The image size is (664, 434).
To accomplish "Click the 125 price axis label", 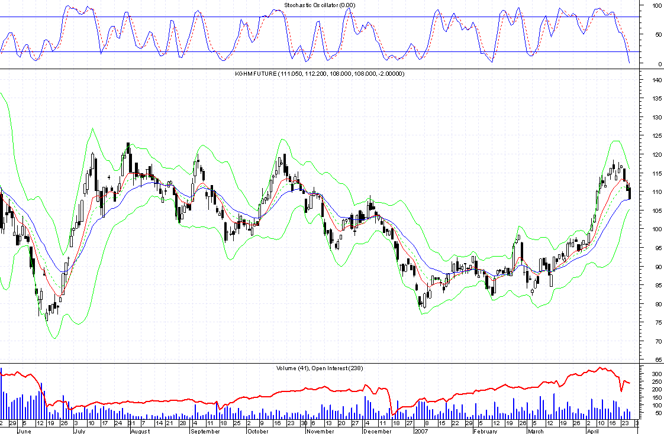I will click(657, 136).
